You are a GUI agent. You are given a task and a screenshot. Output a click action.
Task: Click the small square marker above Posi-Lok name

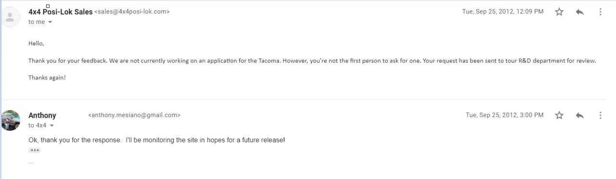pos(48,6)
